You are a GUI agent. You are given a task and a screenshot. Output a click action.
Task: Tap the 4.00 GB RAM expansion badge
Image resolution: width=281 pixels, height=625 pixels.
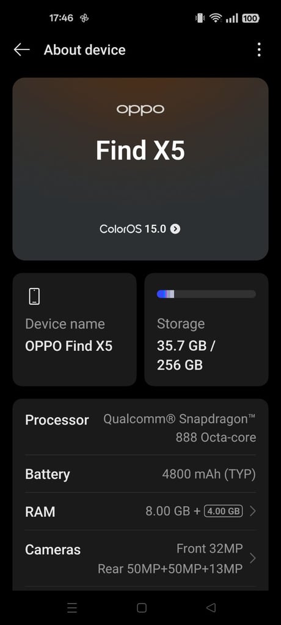tap(224, 511)
